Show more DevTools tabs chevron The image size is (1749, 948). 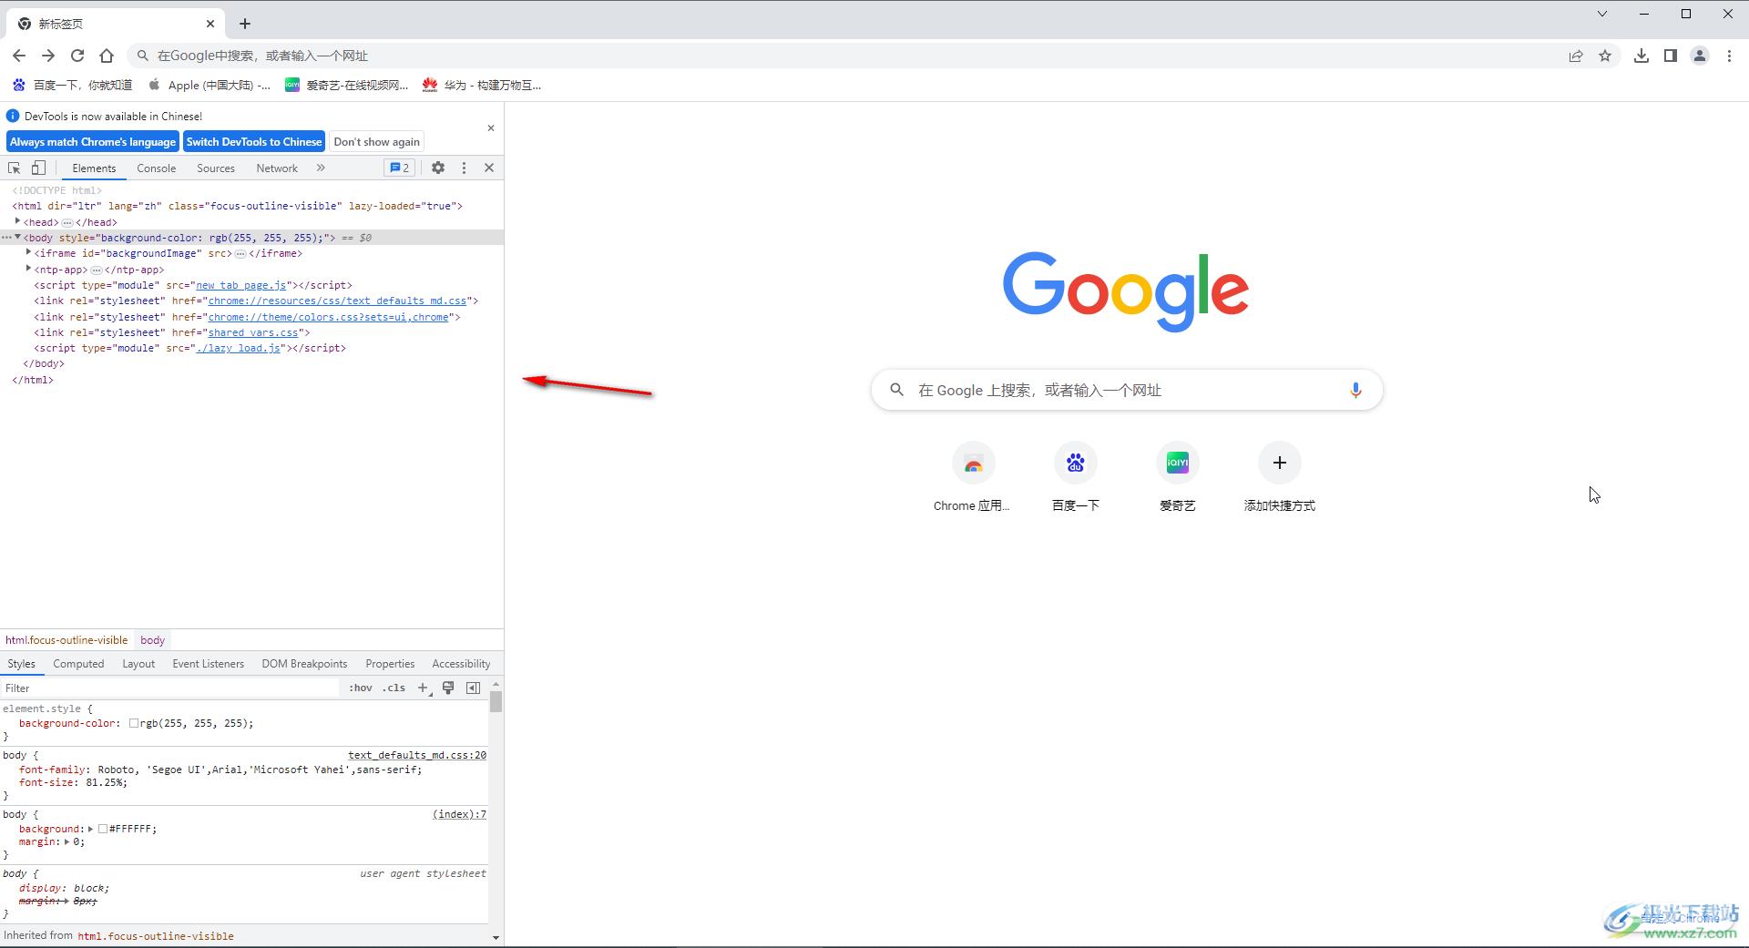[321, 168]
